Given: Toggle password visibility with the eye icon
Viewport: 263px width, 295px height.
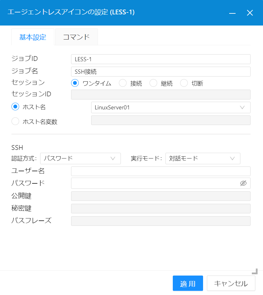Looking at the screenshot, I should click(243, 183).
